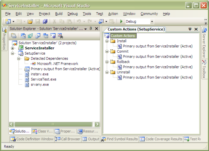Image resolution: width=209 pixels, height=151 pixels.
Task: Open the Custom Actions Editor icon
Action: [x=53, y=36]
